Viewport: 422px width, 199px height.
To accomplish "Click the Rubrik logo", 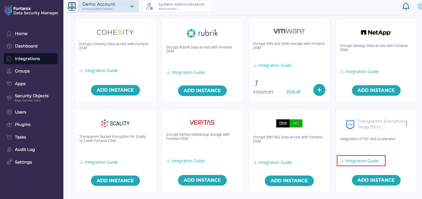I will point(202,33).
